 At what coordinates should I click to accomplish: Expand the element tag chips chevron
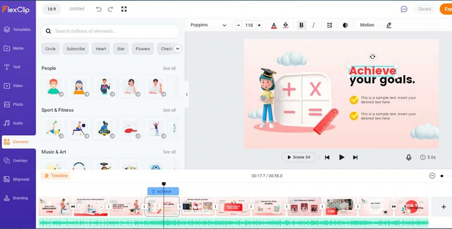coord(178,48)
